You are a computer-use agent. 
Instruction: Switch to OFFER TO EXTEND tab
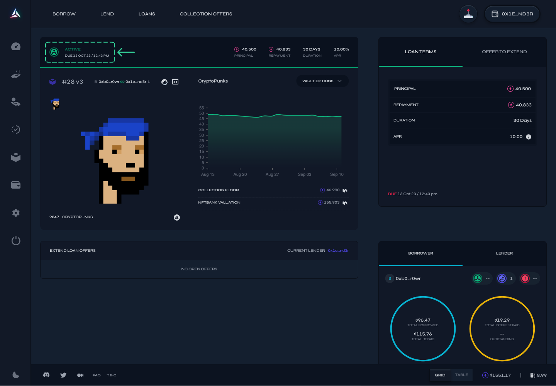click(x=504, y=52)
